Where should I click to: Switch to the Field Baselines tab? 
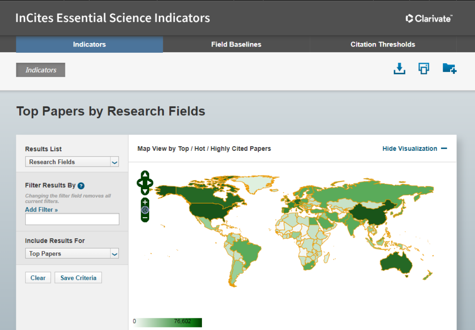[x=236, y=44]
